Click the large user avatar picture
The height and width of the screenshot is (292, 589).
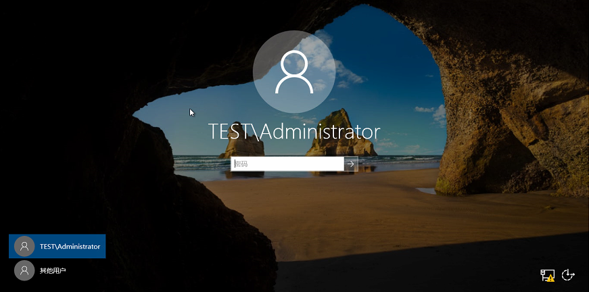(x=294, y=72)
